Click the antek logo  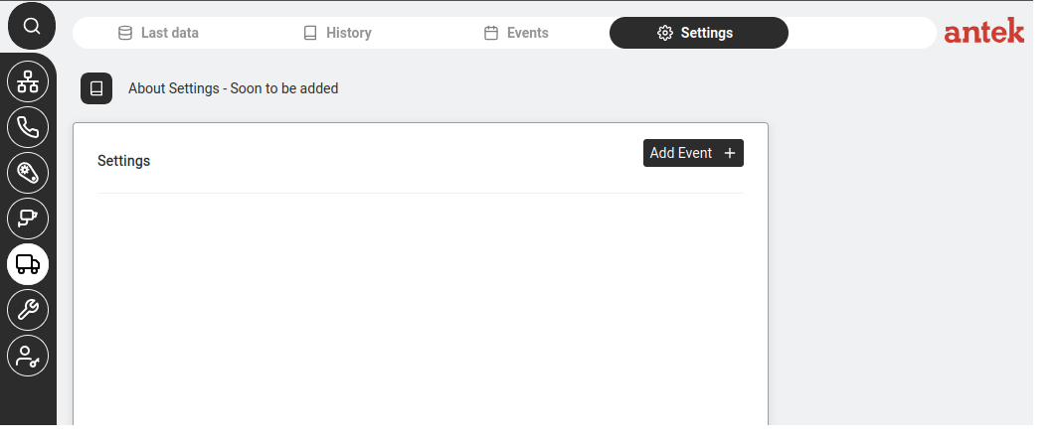[983, 31]
